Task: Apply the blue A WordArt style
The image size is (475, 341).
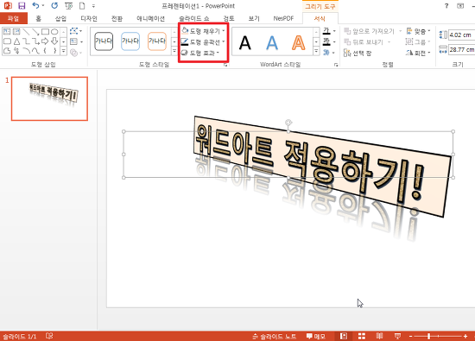Action: coord(272,42)
